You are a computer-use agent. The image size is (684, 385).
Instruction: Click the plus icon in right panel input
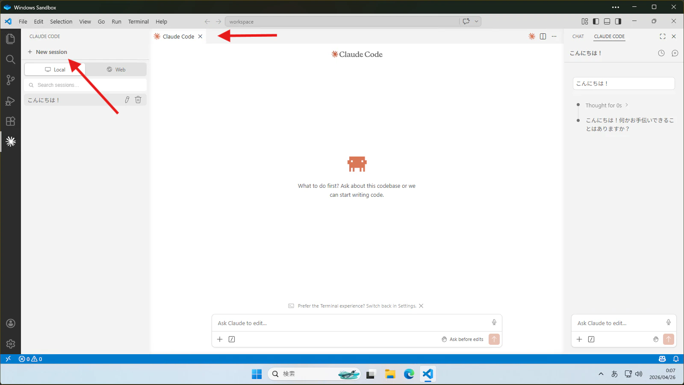click(x=579, y=339)
